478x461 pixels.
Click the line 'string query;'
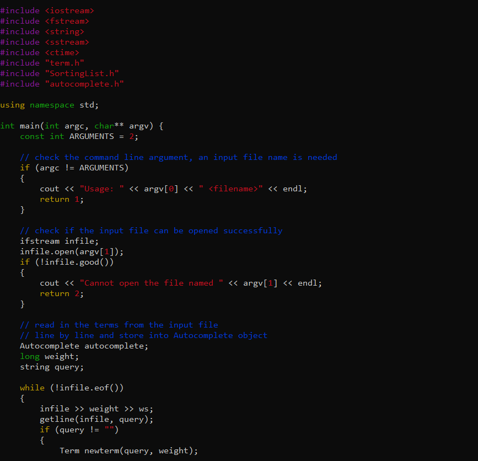pos(52,367)
